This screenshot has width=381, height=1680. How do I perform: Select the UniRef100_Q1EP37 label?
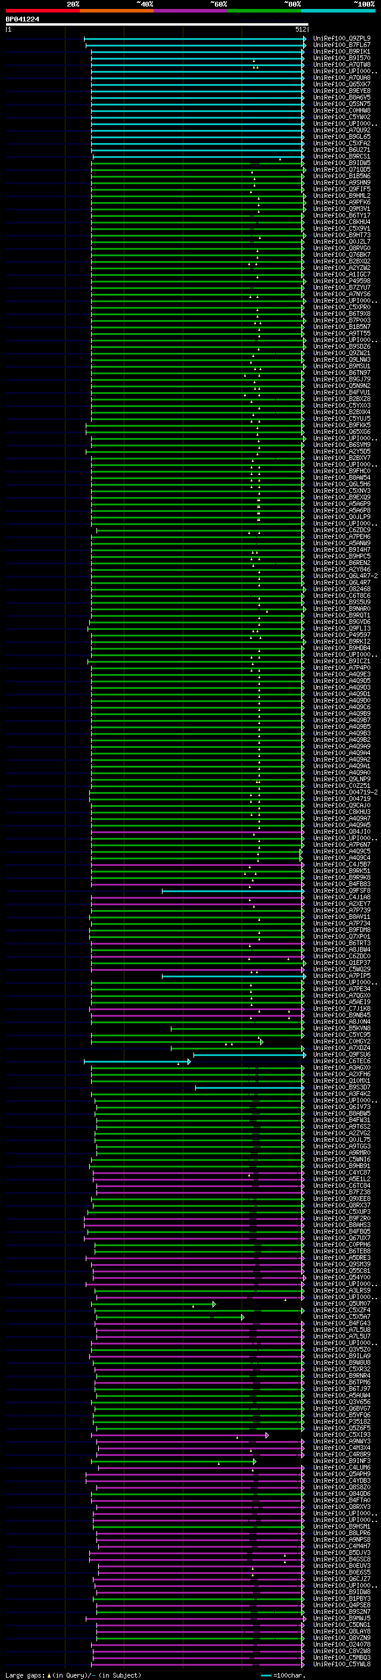(342, 962)
